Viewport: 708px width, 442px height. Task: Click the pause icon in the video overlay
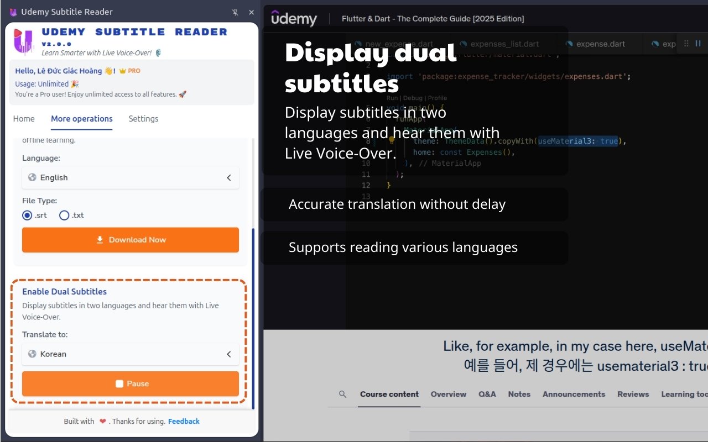pos(698,44)
